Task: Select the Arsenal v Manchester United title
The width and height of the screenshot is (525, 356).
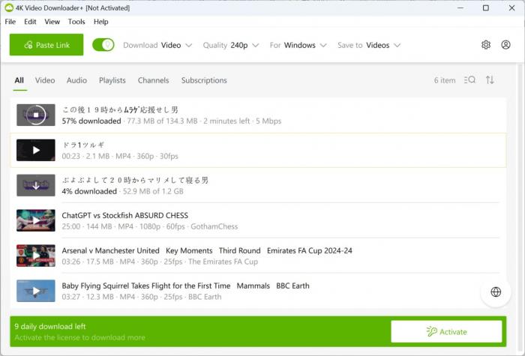Action: click(x=207, y=250)
